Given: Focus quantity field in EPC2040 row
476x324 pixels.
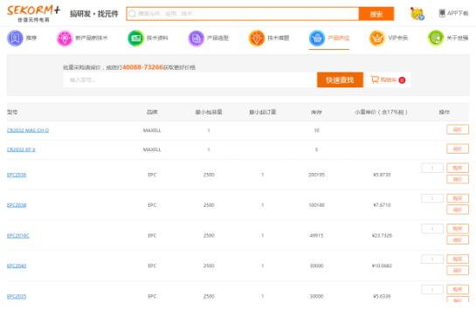Looking at the screenshot, I should (432, 259).
